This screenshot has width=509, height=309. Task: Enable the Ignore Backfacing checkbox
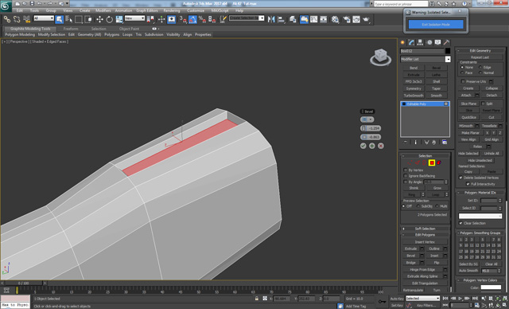(x=405, y=176)
